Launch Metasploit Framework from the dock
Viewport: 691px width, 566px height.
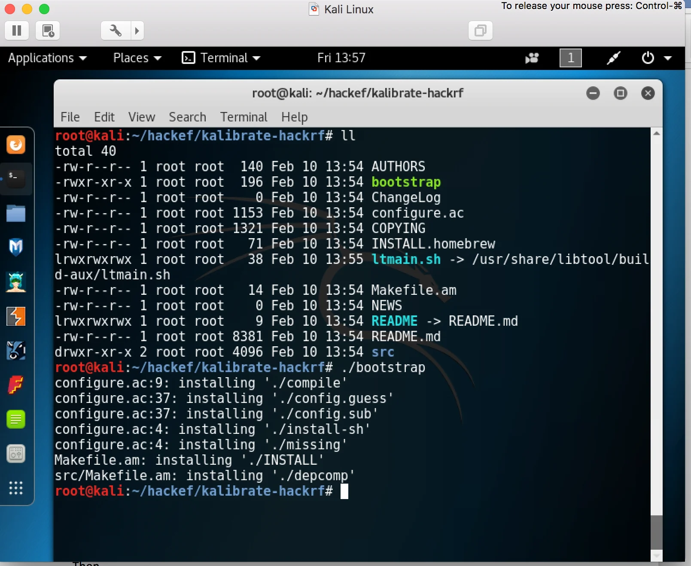click(x=16, y=248)
